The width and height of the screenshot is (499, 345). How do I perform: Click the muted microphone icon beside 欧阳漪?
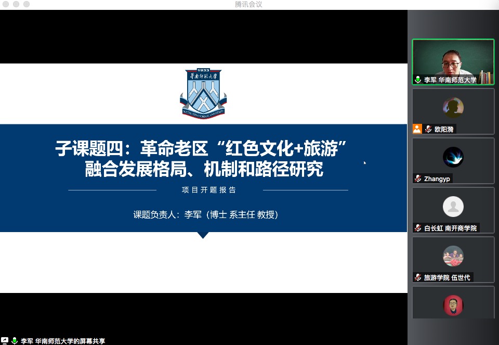tap(428, 129)
